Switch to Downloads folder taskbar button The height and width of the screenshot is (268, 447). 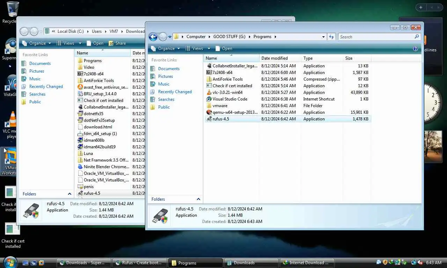(x=251, y=263)
